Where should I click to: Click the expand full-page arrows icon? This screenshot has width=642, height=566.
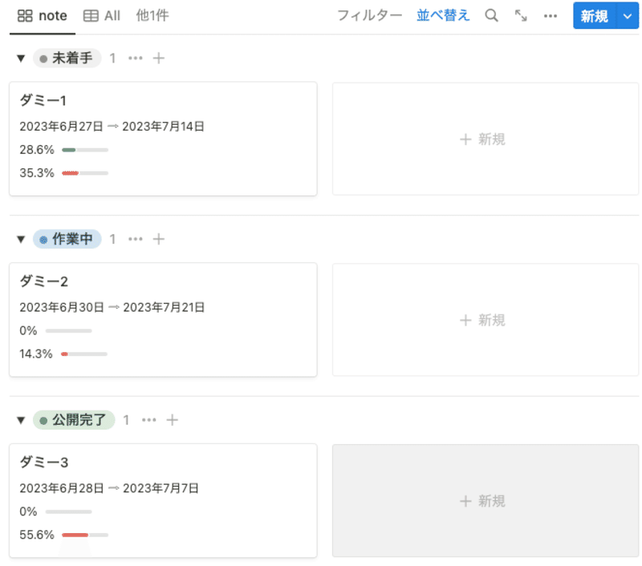pos(521,16)
